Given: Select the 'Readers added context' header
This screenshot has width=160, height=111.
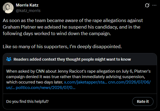Looking at the screenshot, I should point(72,59).
